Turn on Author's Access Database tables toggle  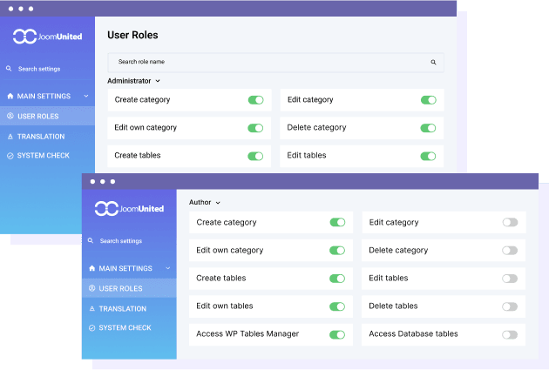pos(510,334)
